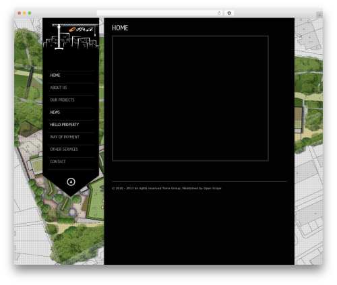This screenshot has height=285, width=337.
Task: Open a new tab with plus button
Action: [x=319, y=15]
